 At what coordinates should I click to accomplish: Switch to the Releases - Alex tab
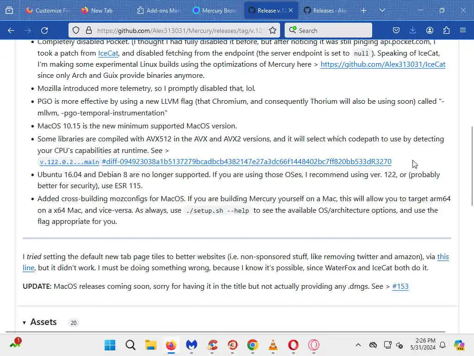(326, 10)
